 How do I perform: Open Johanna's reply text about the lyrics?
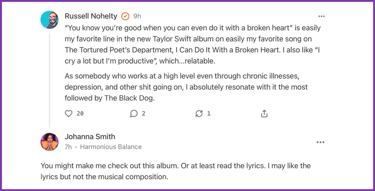(x=175, y=171)
